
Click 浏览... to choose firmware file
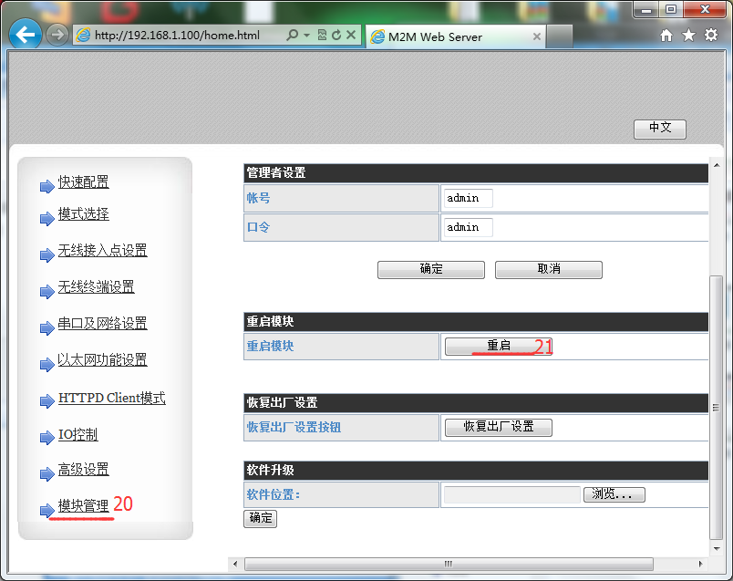click(617, 494)
